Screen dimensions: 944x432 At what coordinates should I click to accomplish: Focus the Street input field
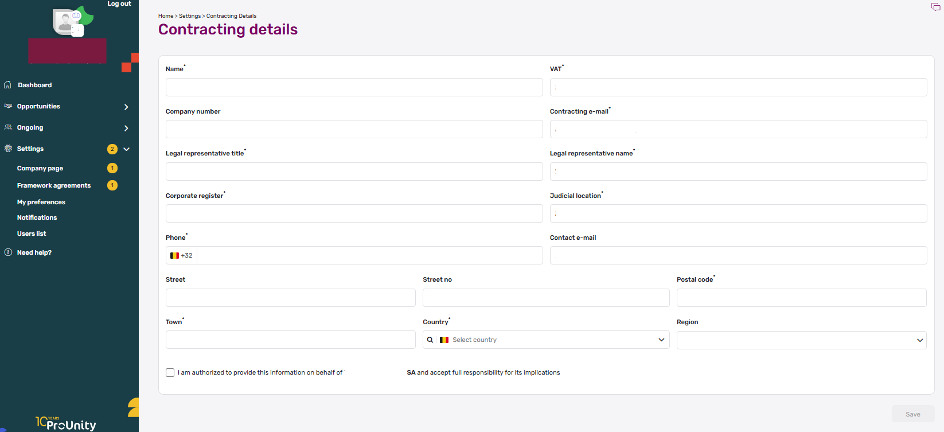pyautogui.click(x=291, y=298)
